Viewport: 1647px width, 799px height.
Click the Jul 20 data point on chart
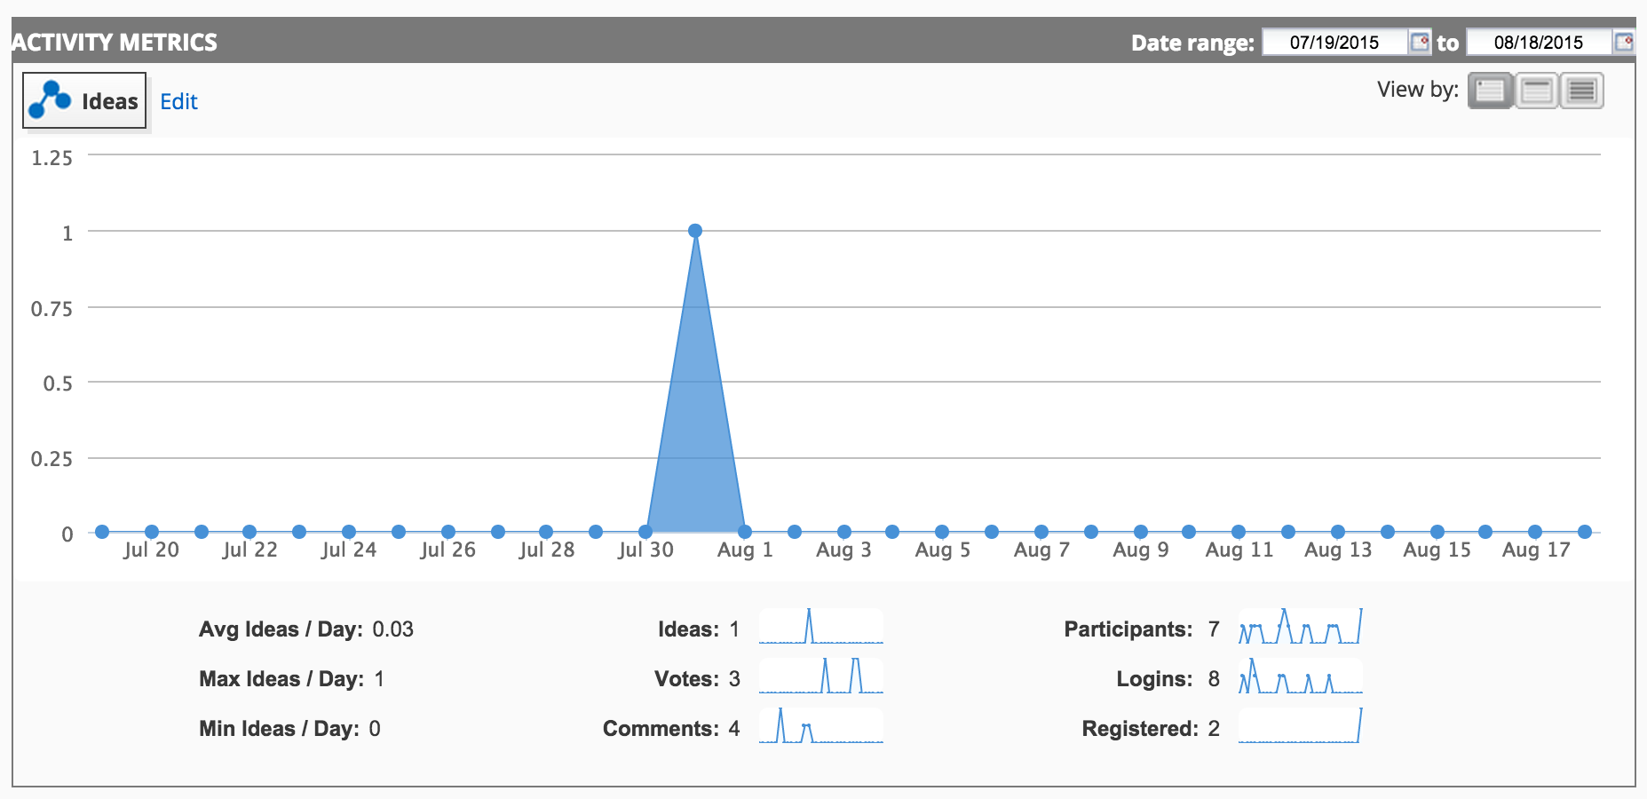click(x=152, y=532)
